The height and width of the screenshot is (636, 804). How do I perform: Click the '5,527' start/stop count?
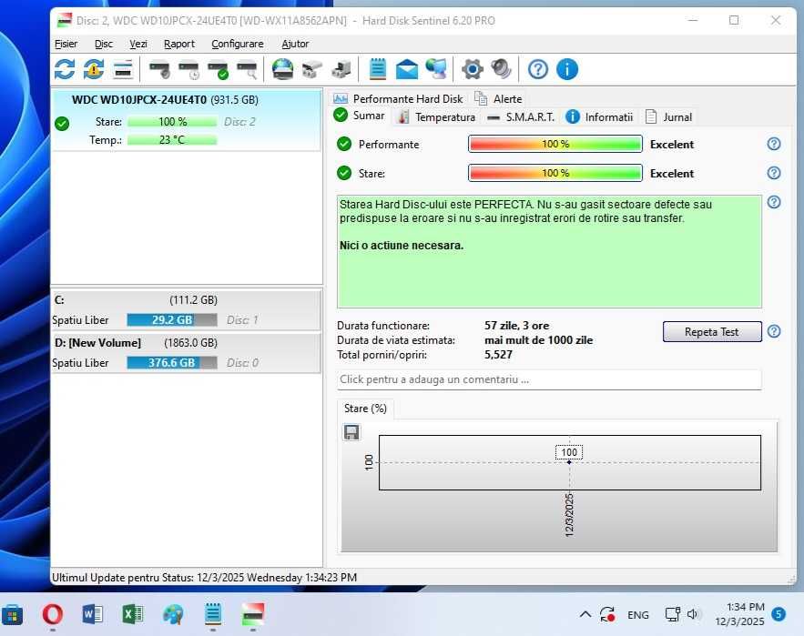[498, 355]
